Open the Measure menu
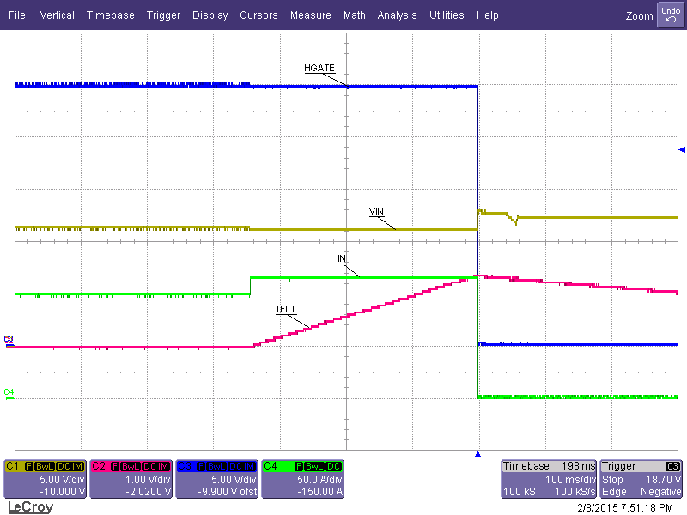The image size is (687, 515). point(310,15)
